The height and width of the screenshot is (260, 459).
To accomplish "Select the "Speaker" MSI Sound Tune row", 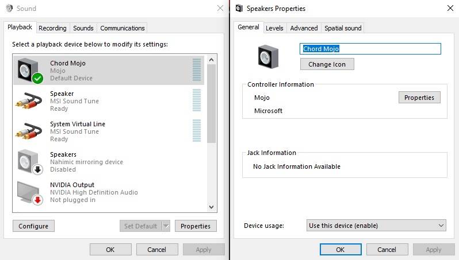I will pyautogui.click(x=109, y=101).
